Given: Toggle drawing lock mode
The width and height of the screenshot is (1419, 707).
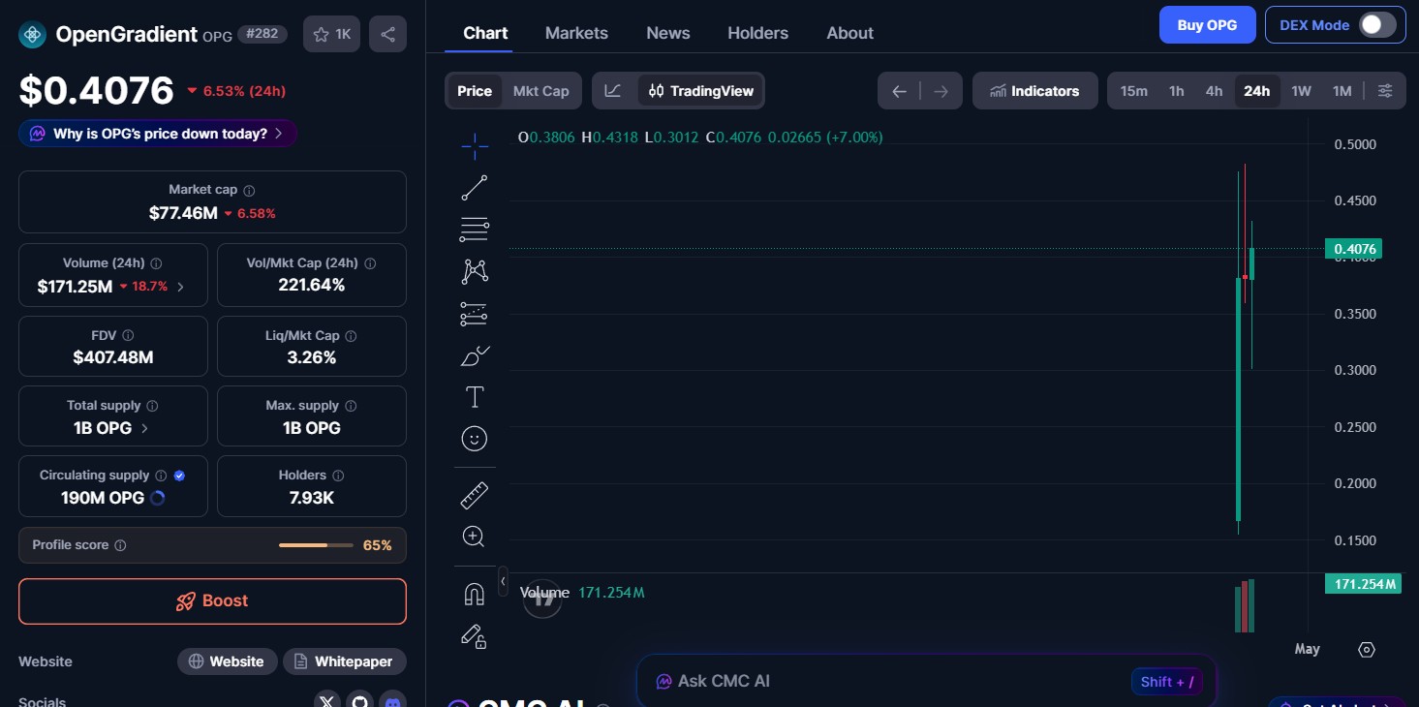Looking at the screenshot, I should pyautogui.click(x=474, y=636).
